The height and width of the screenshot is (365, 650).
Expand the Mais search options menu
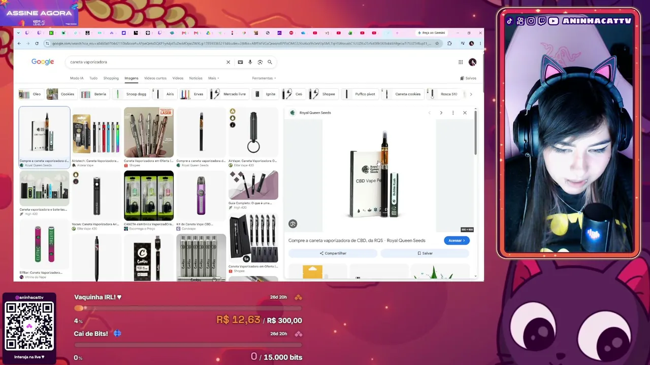(213, 78)
